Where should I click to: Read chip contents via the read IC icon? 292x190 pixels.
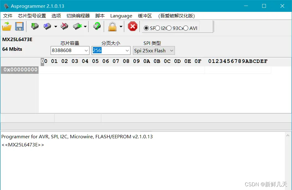(34, 26)
